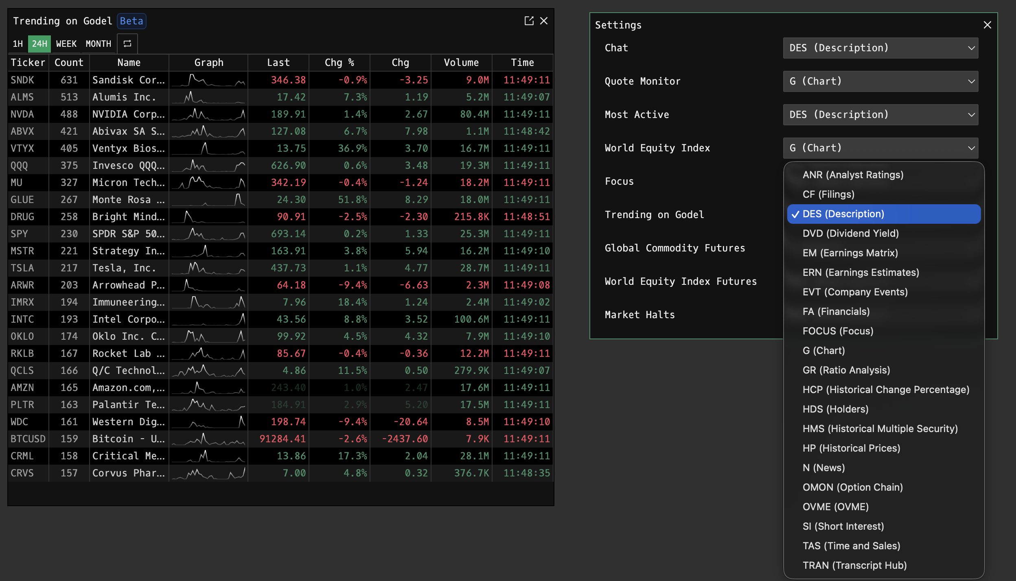Image resolution: width=1016 pixels, height=581 pixels.
Task: Open BTCUSD sparkline graph
Action: coord(208,439)
